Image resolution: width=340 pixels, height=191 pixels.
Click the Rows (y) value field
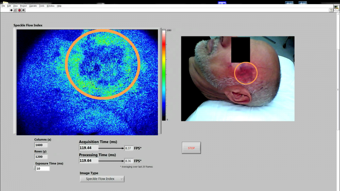click(x=41, y=157)
